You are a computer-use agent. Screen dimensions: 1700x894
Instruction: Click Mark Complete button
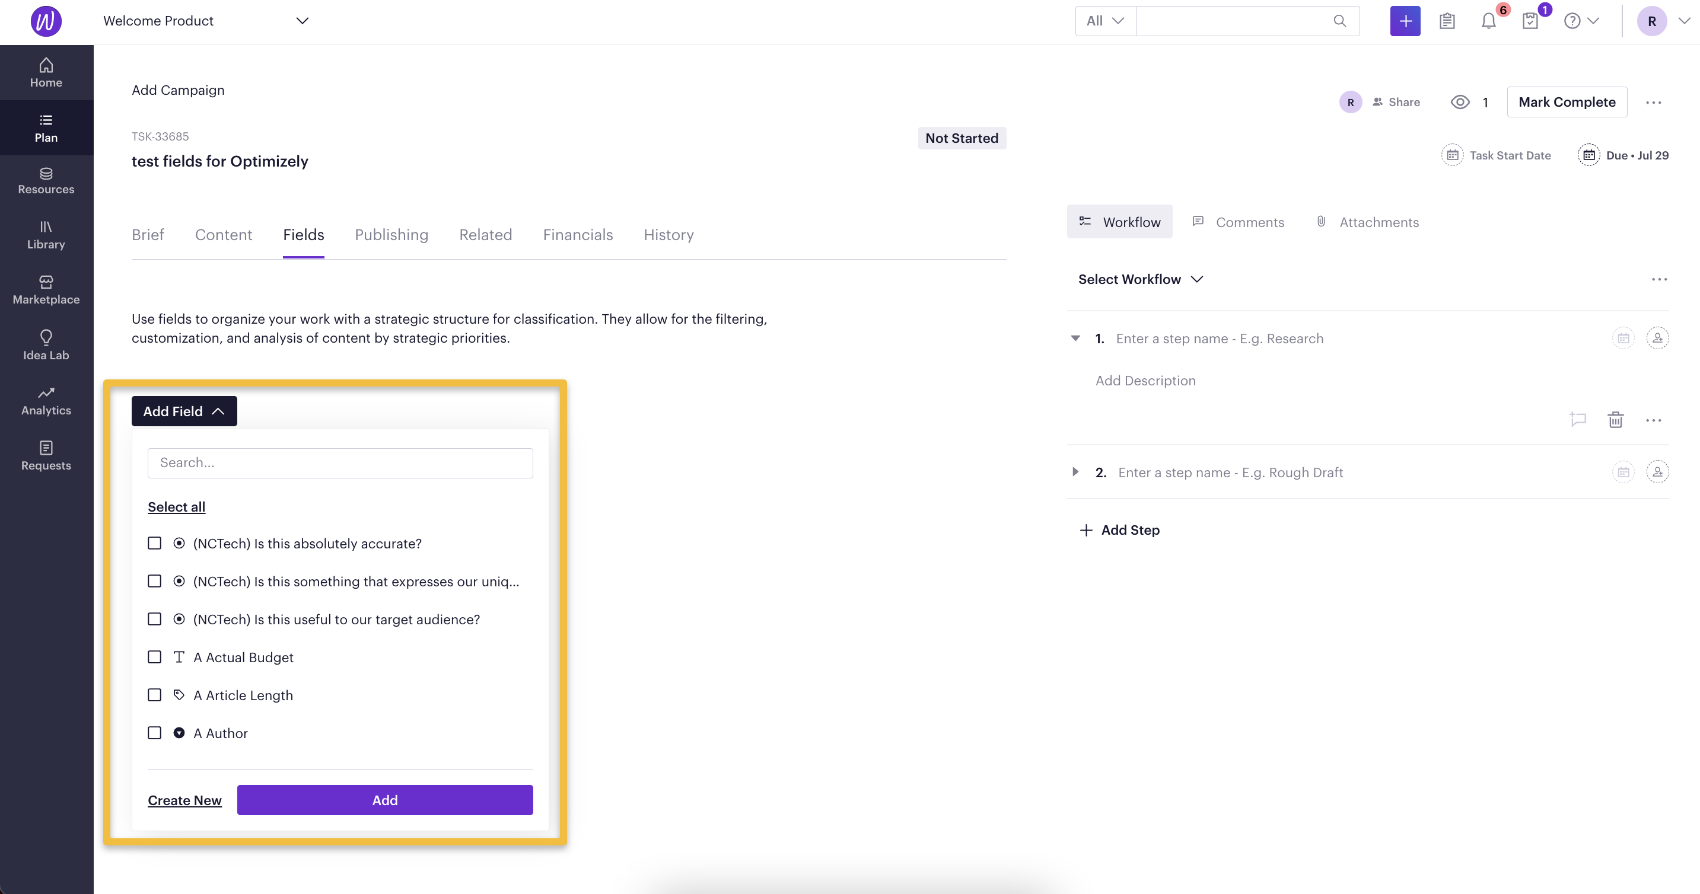1567,103
